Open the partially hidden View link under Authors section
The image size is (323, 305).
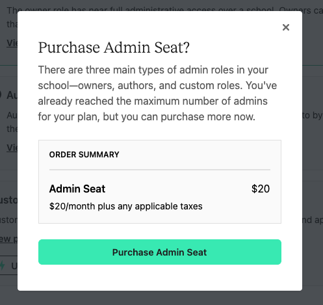[x=12, y=148]
